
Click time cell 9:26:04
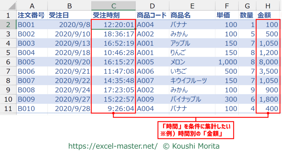click(113, 109)
